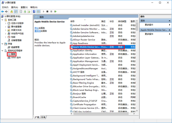The width and height of the screenshot is (172, 123).
Task: Select the Base Filtering Engine service
Action: click(103, 83)
